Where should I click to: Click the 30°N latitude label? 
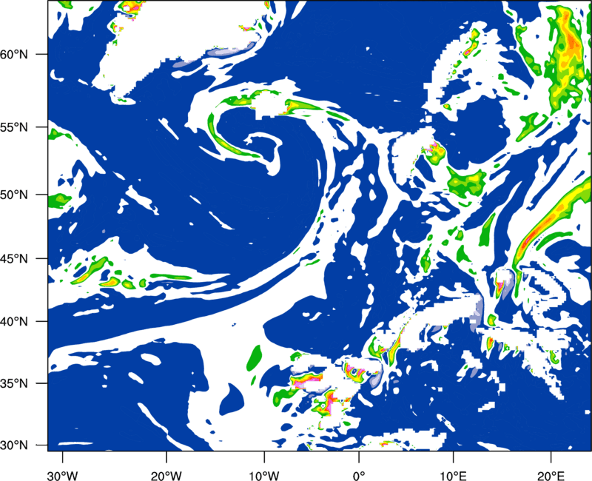tap(14, 445)
